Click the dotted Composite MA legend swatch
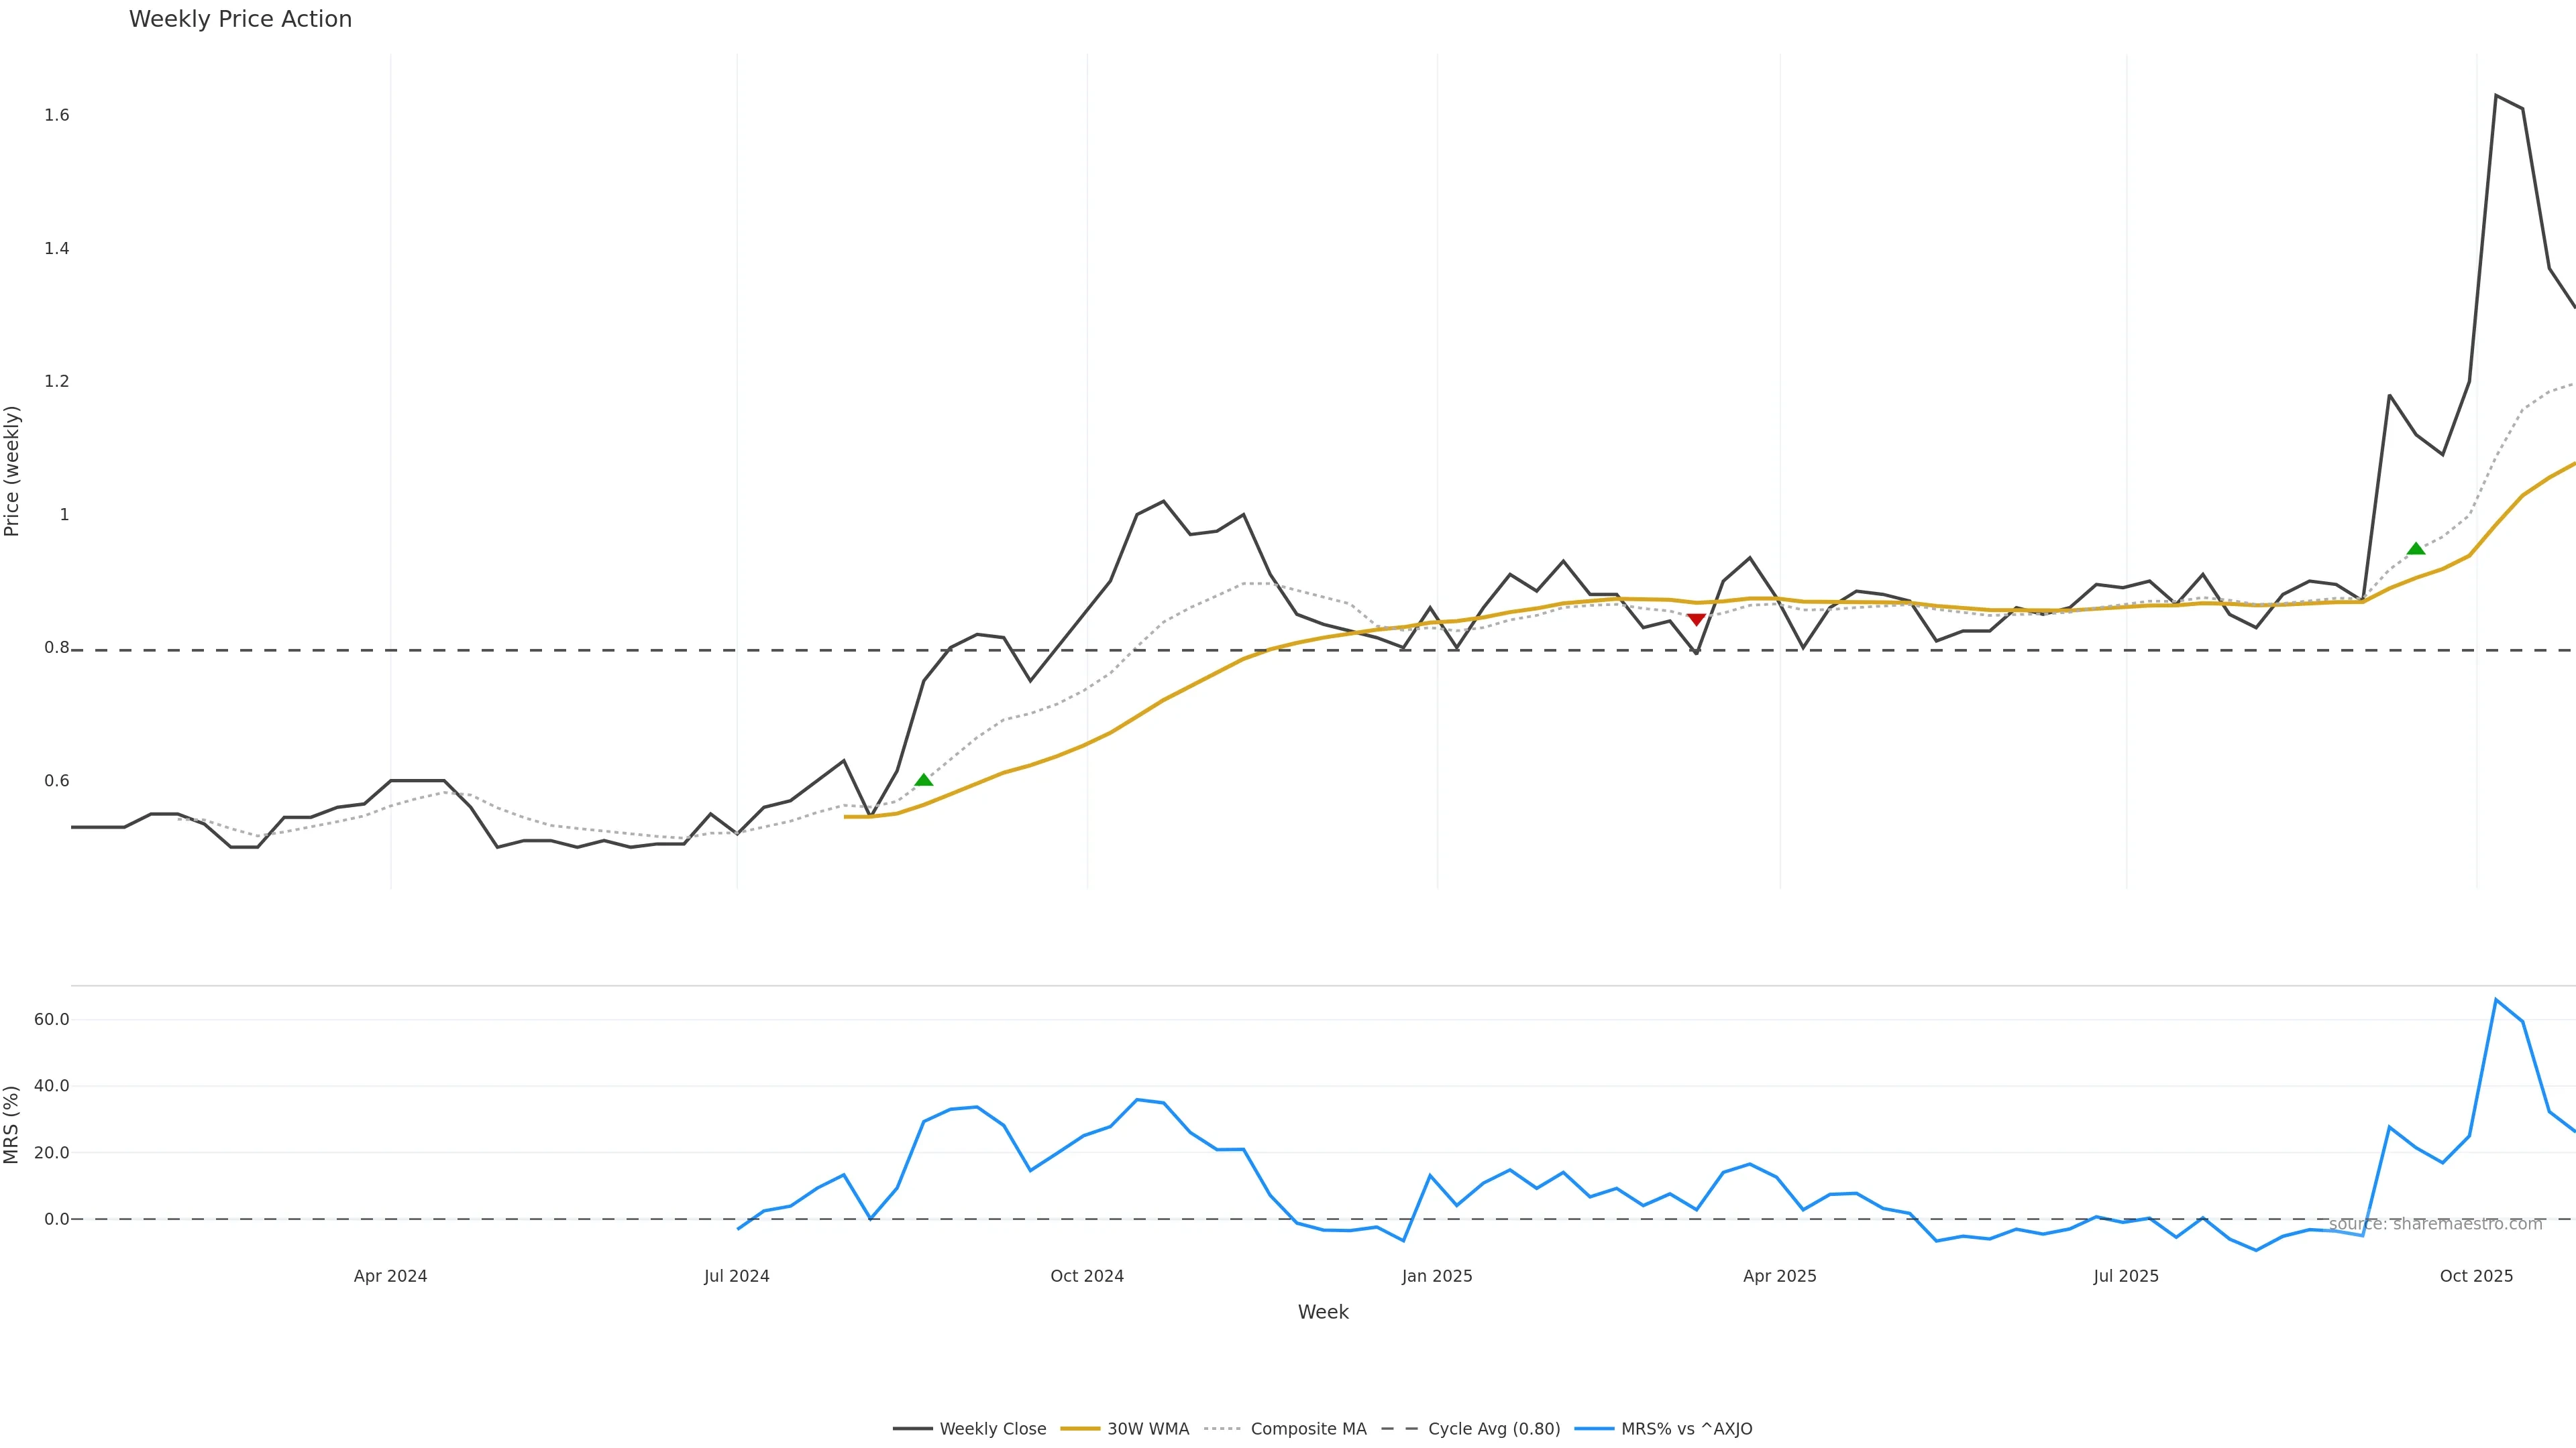This screenshot has width=2576, height=1448. point(1224,1429)
